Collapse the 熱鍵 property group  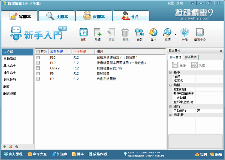[x=170, y=85]
